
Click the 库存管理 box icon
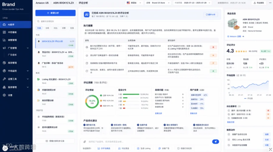point(4,63)
